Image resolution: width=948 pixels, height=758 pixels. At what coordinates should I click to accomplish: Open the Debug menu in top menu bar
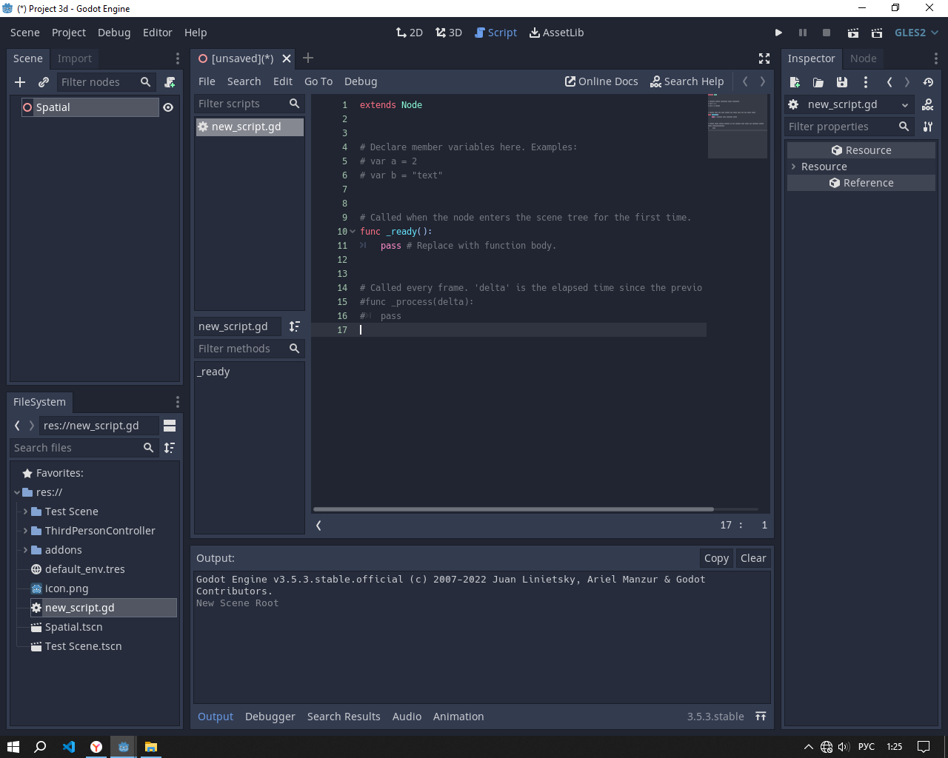coord(114,33)
